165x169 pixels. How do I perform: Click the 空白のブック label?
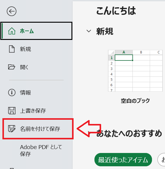coord(135,101)
